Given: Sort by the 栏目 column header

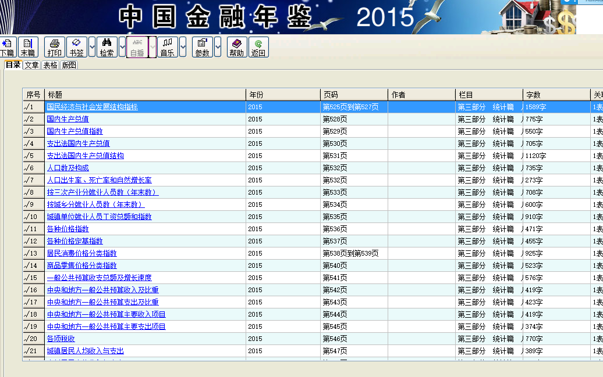Looking at the screenshot, I should 489,95.
